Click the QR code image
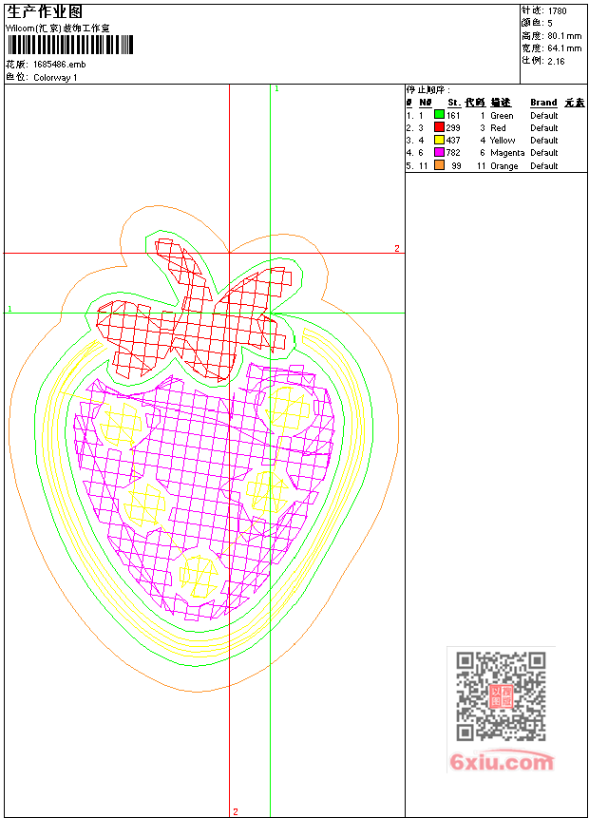 (501, 696)
